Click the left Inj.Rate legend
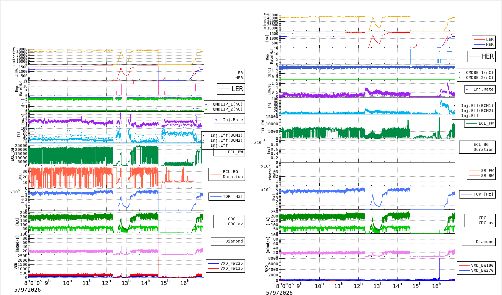The width and height of the screenshot is (502, 295). tap(229, 120)
